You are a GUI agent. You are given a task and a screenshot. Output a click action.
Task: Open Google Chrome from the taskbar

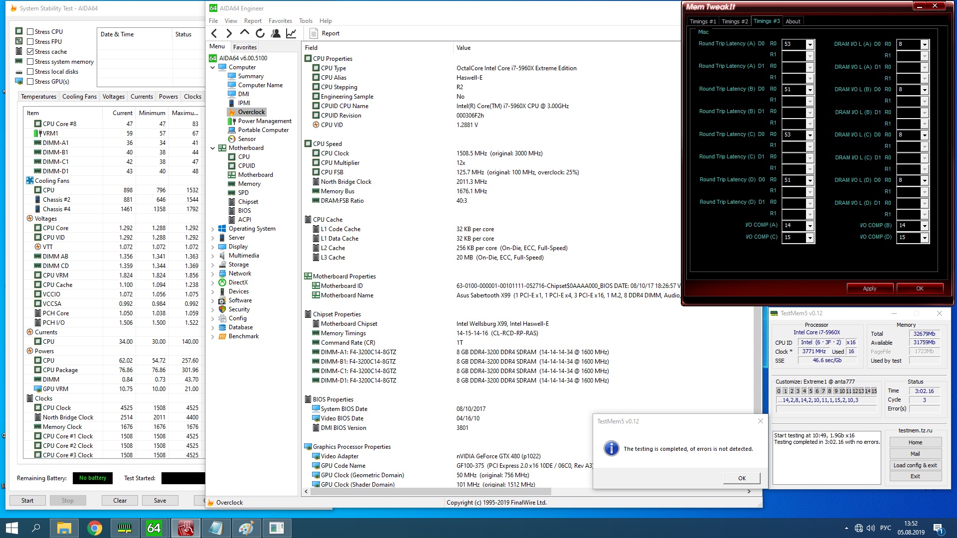coord(95,528)
